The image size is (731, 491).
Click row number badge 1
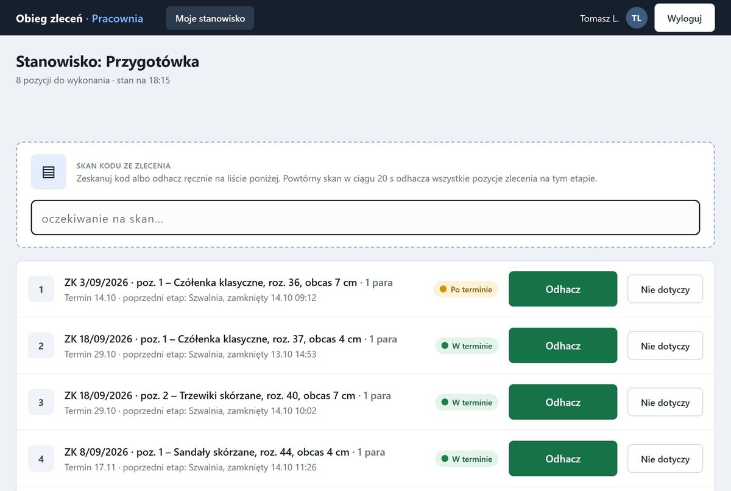(41, 289)
